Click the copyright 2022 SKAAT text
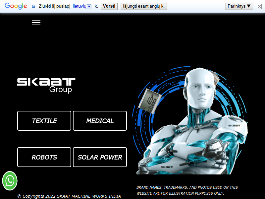The image size is (265, 199). pos(69,196)
